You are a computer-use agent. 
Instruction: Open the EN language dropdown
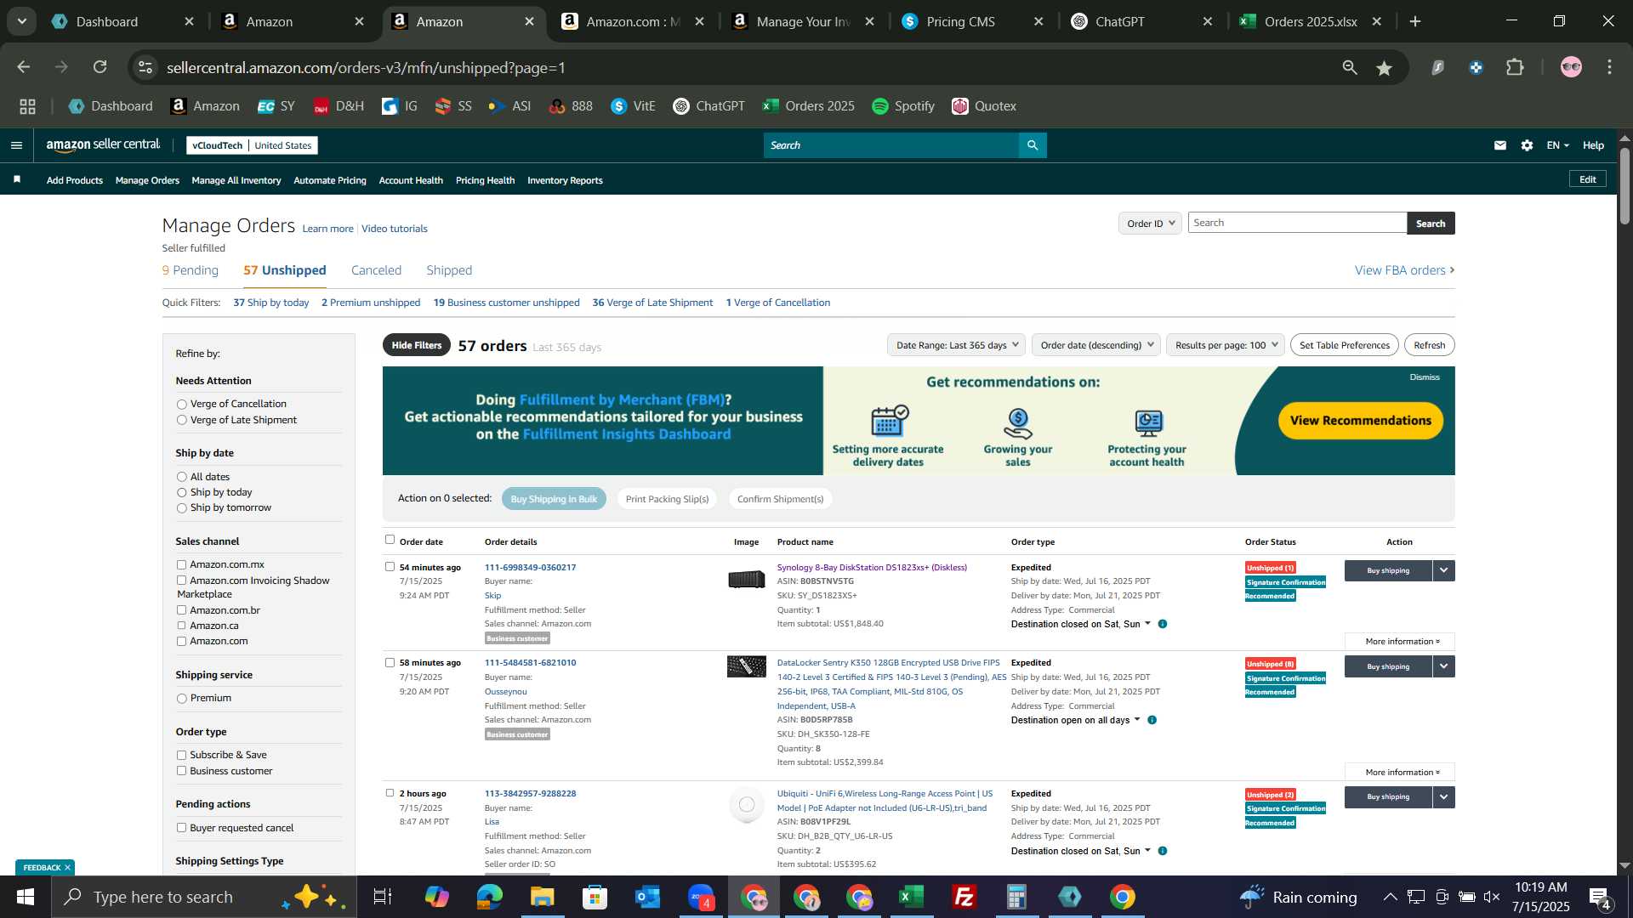pyautogui.click(x=1557, y=145)
